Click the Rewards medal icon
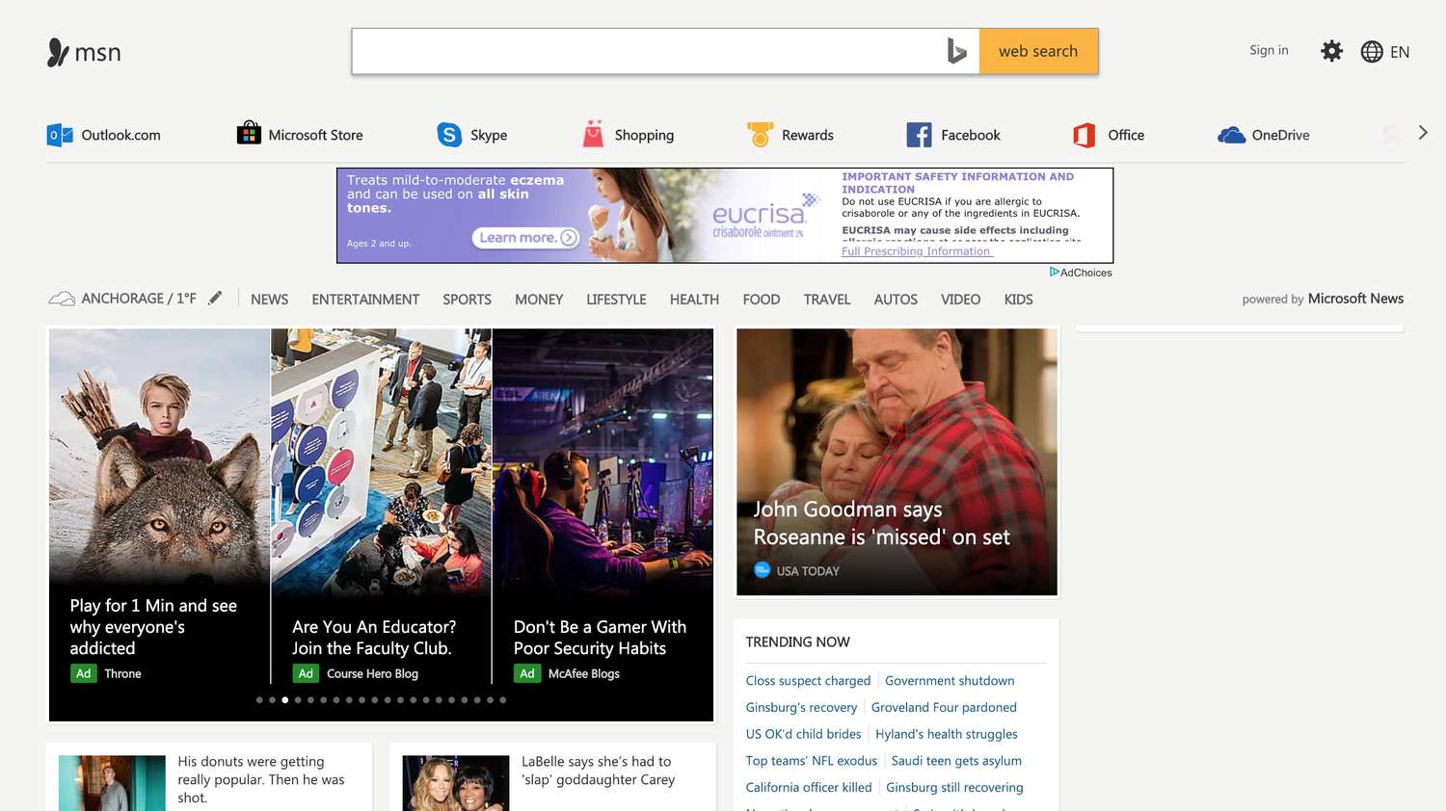The height and width of the screenshot is (811, 1446). click(761, 135)
